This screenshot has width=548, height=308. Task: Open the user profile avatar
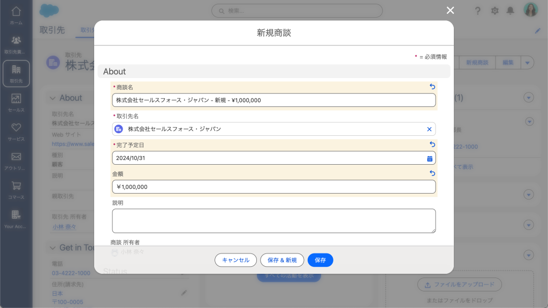tap(530, 10)
